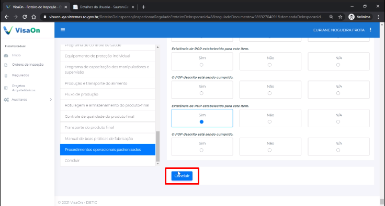Select Não for first 'Existência de POP' item

coord(269,65)
